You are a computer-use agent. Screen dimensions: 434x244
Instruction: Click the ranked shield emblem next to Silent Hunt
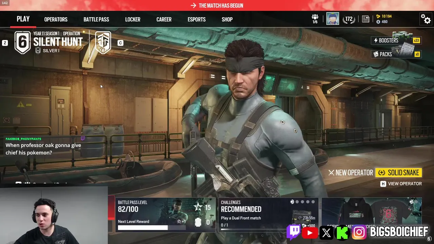pos(103,42)
